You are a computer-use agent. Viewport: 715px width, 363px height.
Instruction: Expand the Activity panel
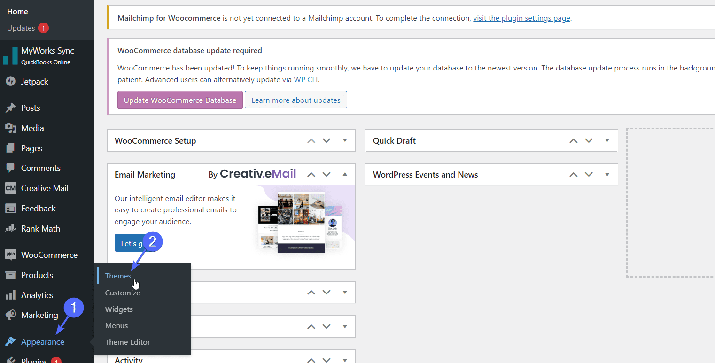pyautogui.click(x=345, y=360)
